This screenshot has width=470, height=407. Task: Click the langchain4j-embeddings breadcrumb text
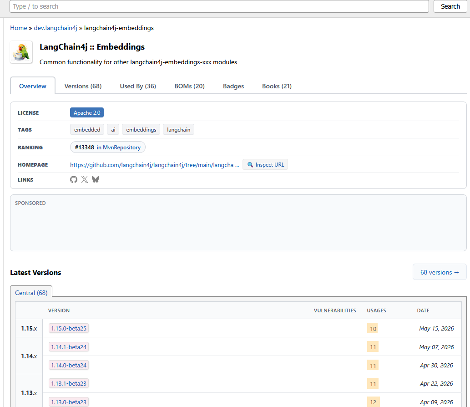tap(119, 28)
